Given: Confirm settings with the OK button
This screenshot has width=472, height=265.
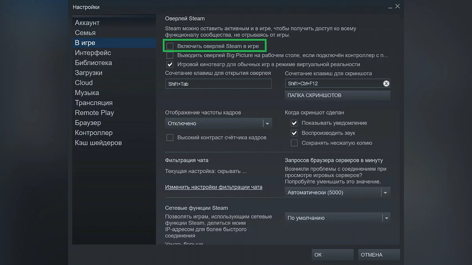Looking at the screenshot, I should coord(332,255).
